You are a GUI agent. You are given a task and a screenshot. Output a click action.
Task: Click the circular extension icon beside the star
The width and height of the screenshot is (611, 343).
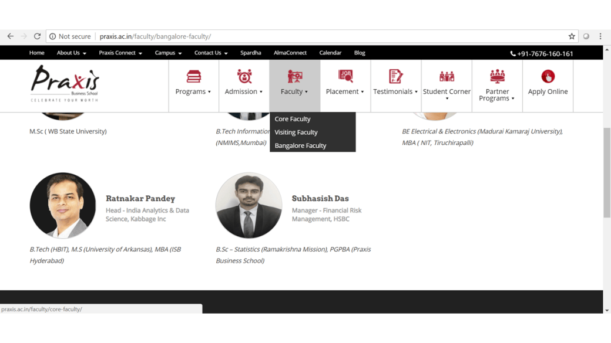pos(586,36)
